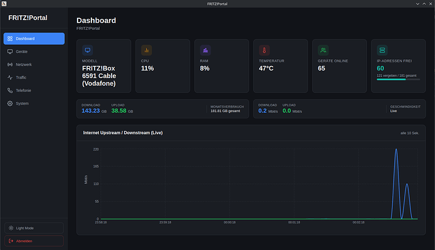Click the FRITZ!Portal sidebar logo text

(x=28, y=18)
